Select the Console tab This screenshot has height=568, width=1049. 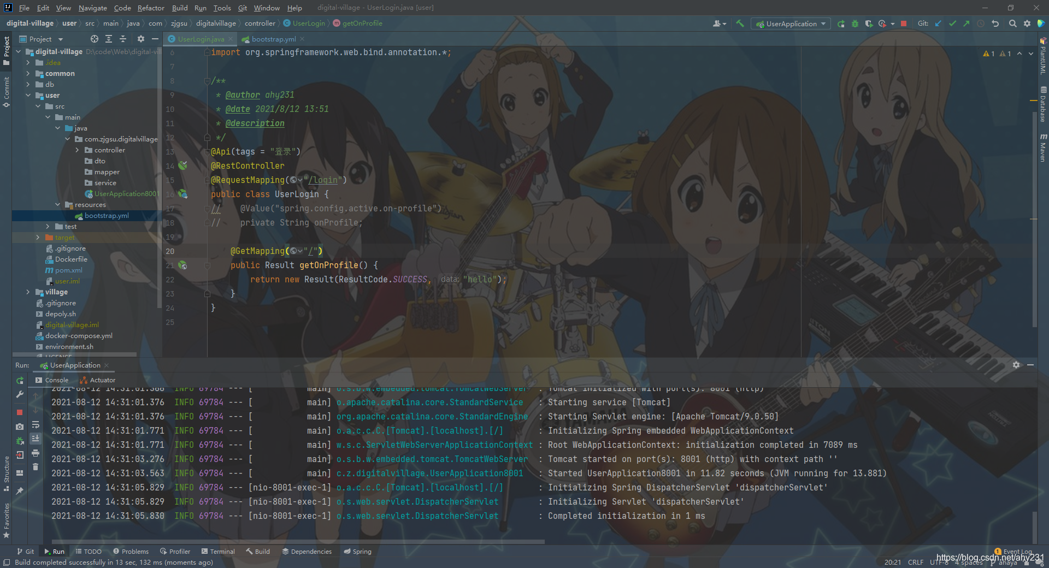click(52, 380)
